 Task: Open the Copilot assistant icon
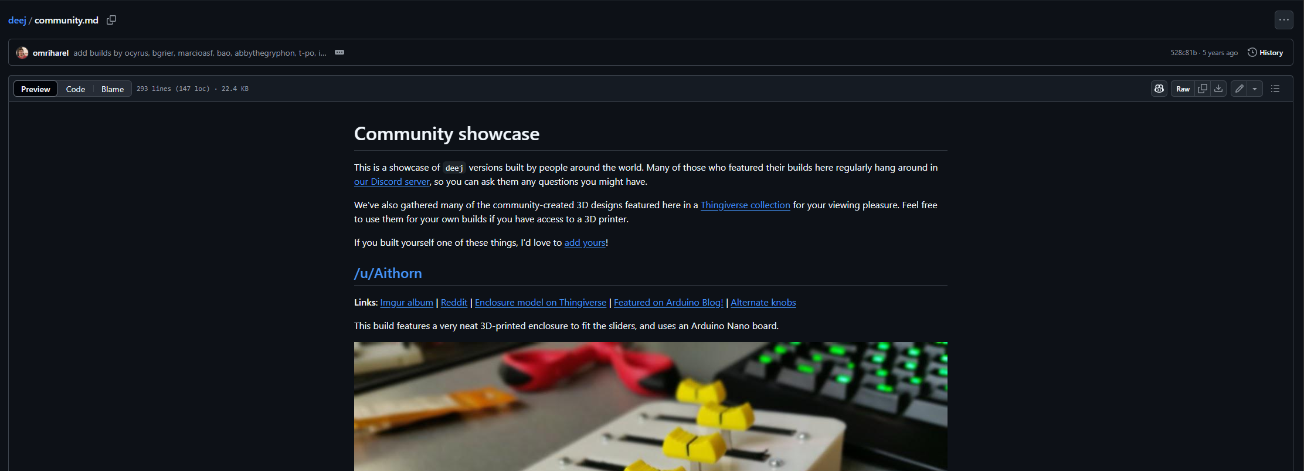(x=1159, y=89)
